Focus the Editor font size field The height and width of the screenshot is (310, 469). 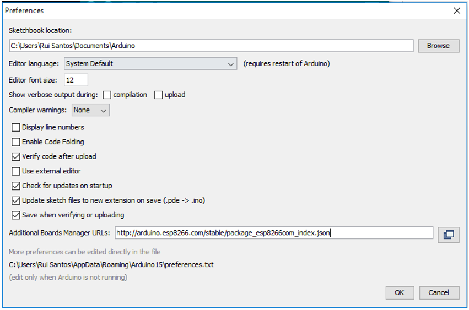coord(76,80)
